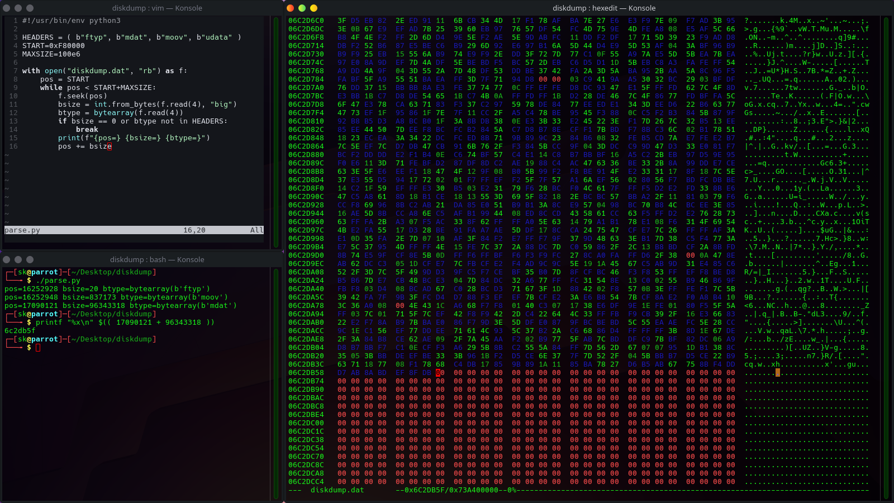Click hex offset '06C2DA78' in hexedit
The width and height of the screenshot is (894, 503).
(306, 306)
